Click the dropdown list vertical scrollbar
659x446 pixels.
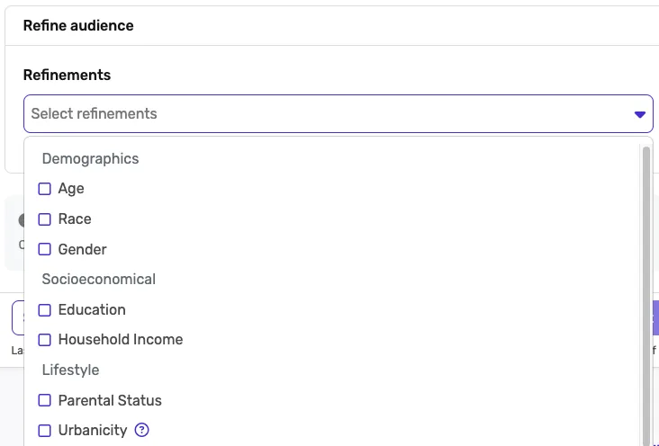tap(645, 288)
